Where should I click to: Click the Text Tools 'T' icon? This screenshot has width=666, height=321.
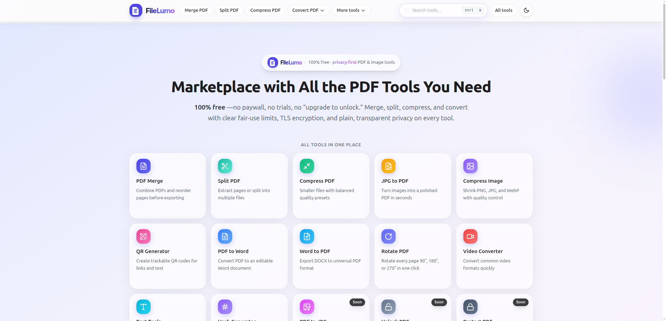[143, 307]
